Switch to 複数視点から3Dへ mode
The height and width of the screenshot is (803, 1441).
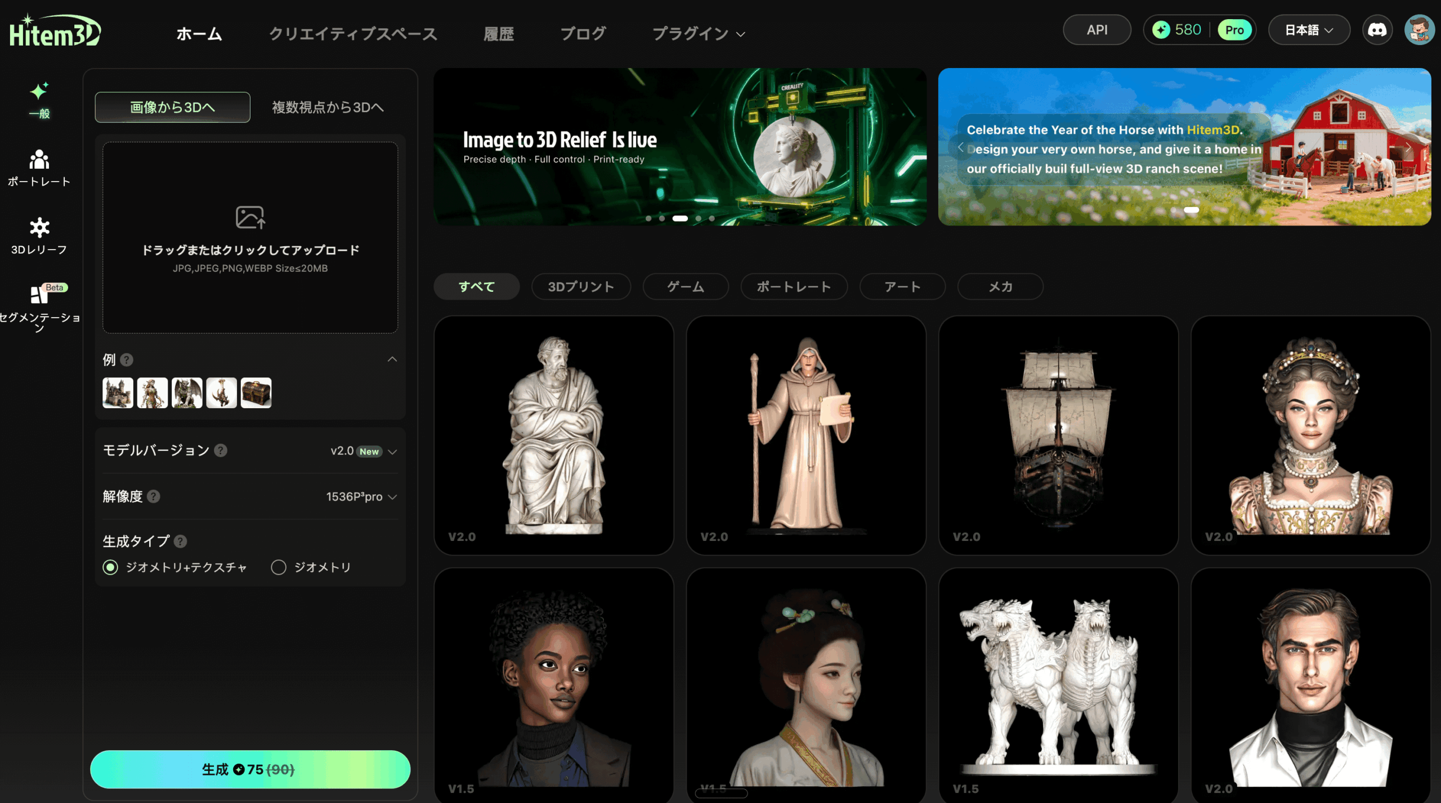click(328, 107)
